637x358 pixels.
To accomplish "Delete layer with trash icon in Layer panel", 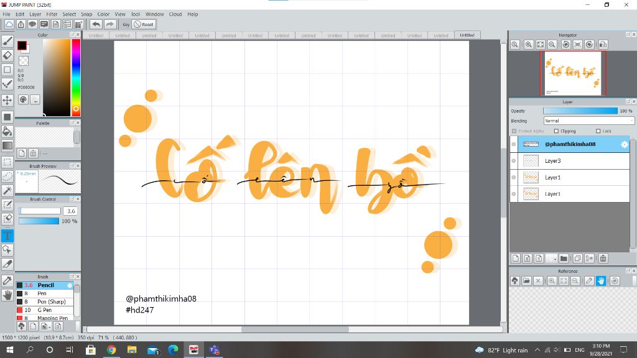I will click(x=603, y=258).
